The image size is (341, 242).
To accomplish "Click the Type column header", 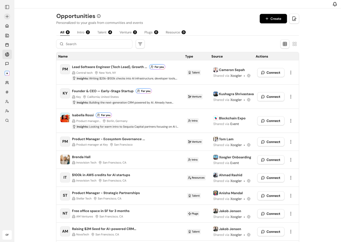I will (x=189, y=56).
